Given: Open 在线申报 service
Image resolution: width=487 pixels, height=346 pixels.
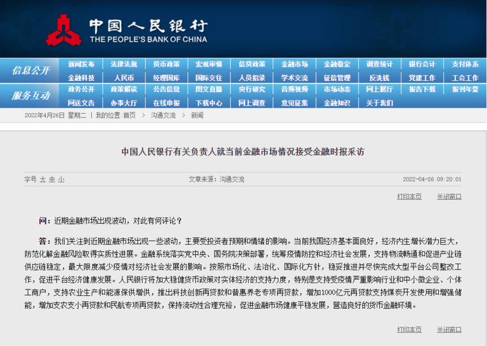Looking at the screenshot, I should (166, 103).
